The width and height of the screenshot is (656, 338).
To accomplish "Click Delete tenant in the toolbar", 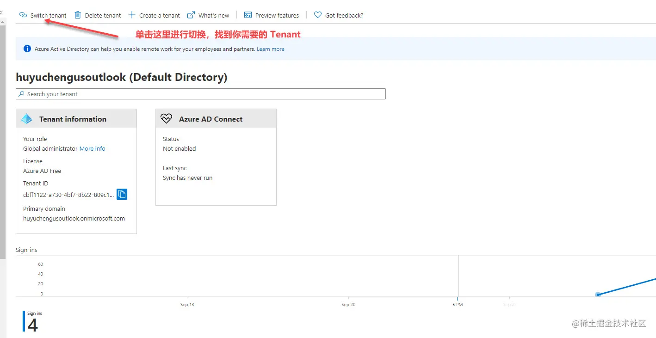I will pos(98,15).
